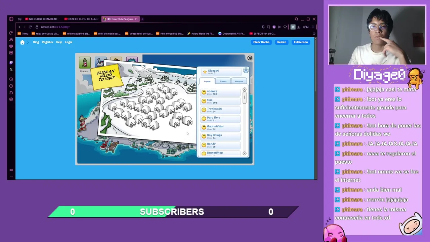Open the player icon in sidebar
Image resolution: width=430 pixels, height=242 pixels.
tap(11, 79)
